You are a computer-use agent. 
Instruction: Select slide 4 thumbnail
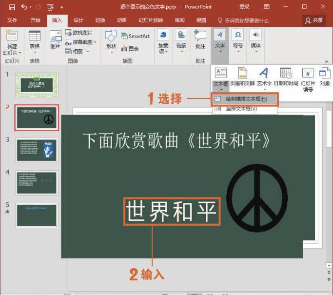(37, 183)
